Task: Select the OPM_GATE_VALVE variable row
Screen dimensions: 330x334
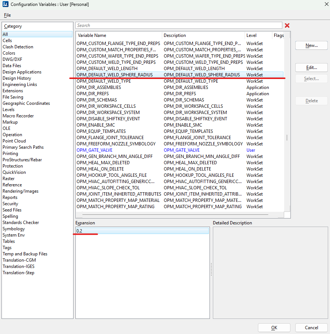Action: [x=95, y=150]
